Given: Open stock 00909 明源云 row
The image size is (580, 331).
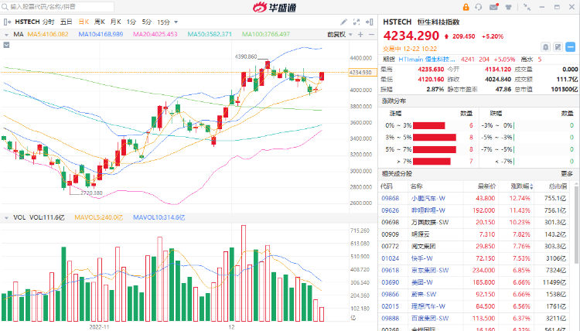Looking at the screenshot, I should coord(475,234).
